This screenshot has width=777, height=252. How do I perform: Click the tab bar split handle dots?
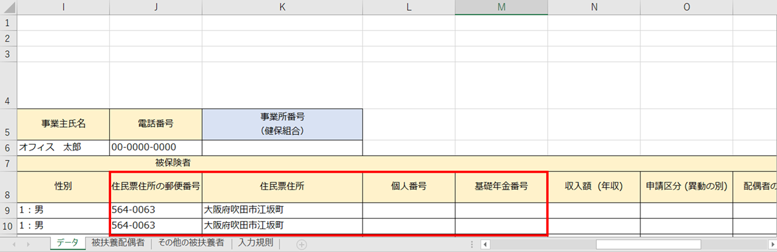click(472, 244)
